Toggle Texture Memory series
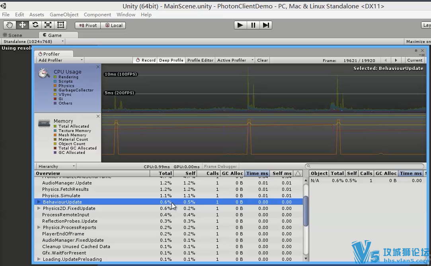The image size is (431, 266). [x=55, y=131]
